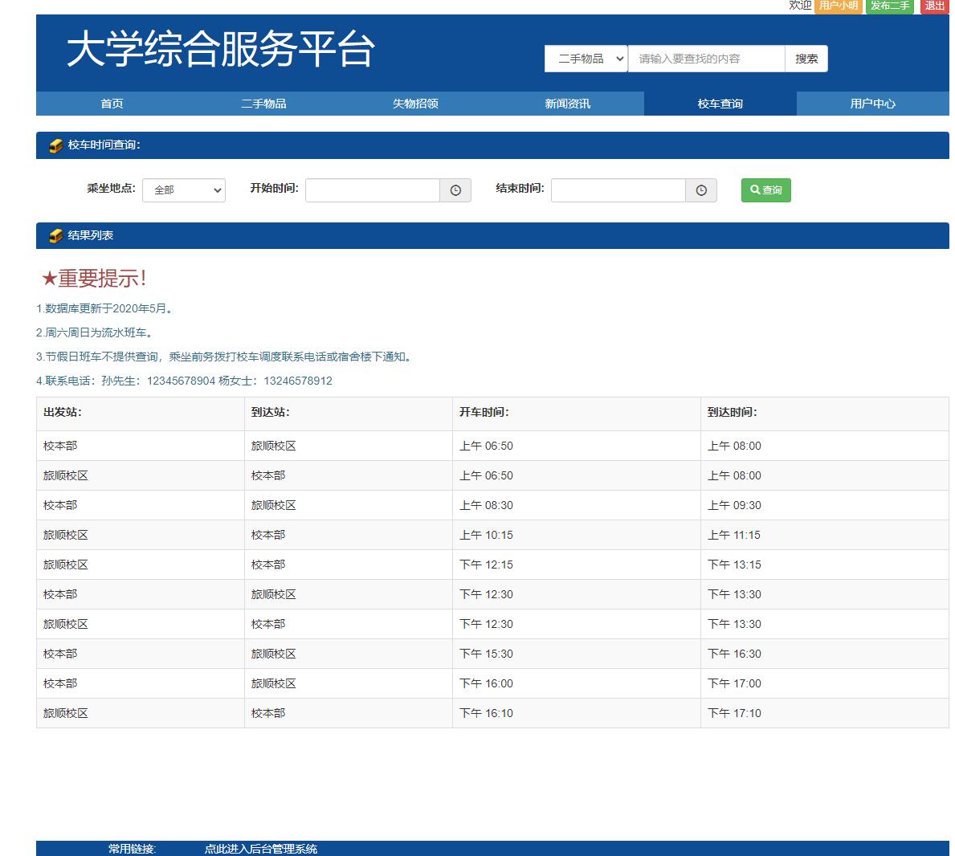Image resolution: width=955 pixels, height=856 pixels.
Task: Click the clock icon beside 开始时间 field
Action: pyautogui.click(x=455, y=190)
